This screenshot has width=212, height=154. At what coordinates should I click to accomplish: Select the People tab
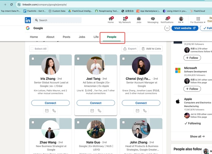coord(112,37)
